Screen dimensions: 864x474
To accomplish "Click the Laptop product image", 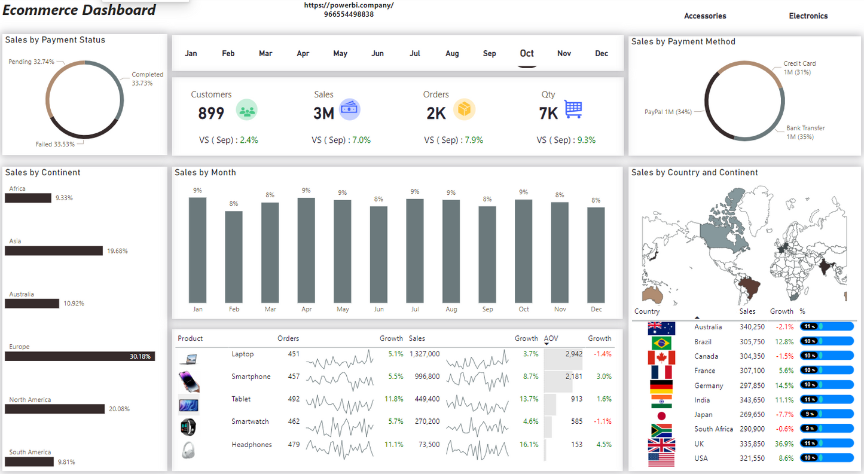I will coord(188,359).
